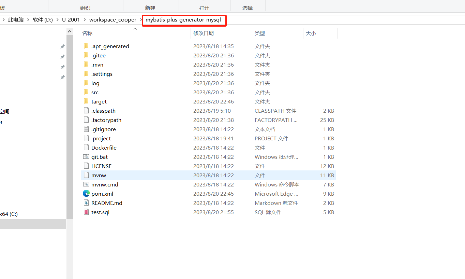Click the 新建 ribbon group label
465x279 pixels.
coord(150,8)
